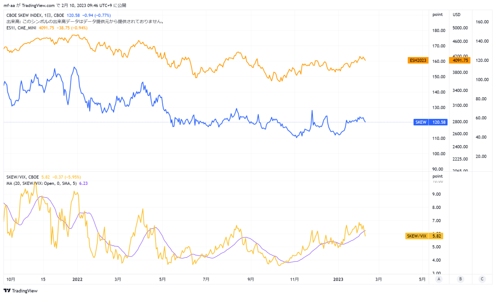Click the 4091.75 price value tag
Viewport: 496px width, 297px height.
pyautogui.click(x=460, y=60)
